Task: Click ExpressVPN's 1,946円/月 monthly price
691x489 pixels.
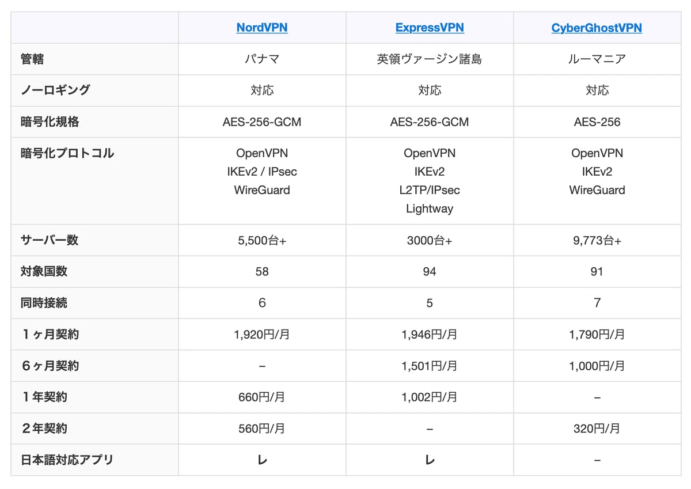Action: tap(430, 334)
